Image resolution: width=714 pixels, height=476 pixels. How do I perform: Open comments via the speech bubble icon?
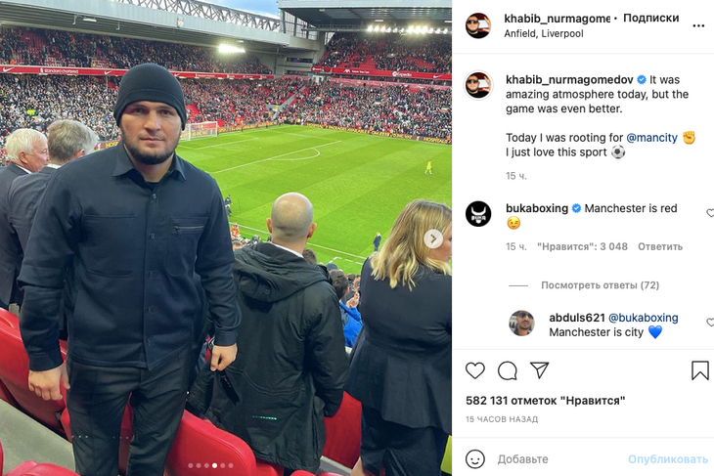[508, 370]
